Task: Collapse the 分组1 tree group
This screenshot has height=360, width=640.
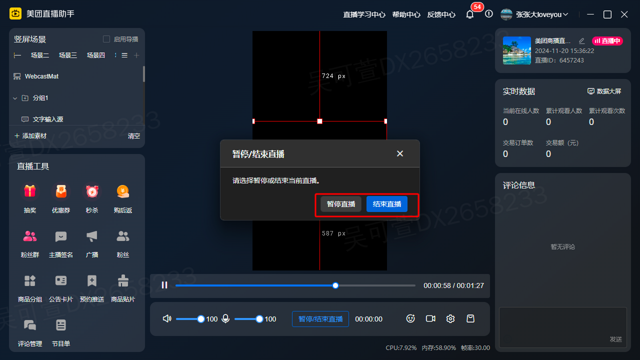Action: 15,98
